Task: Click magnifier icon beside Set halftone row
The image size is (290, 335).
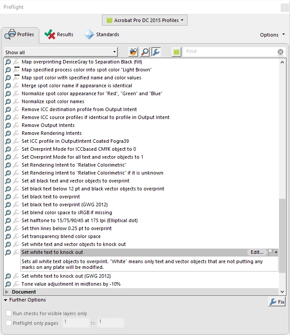Action: [8, 220]
